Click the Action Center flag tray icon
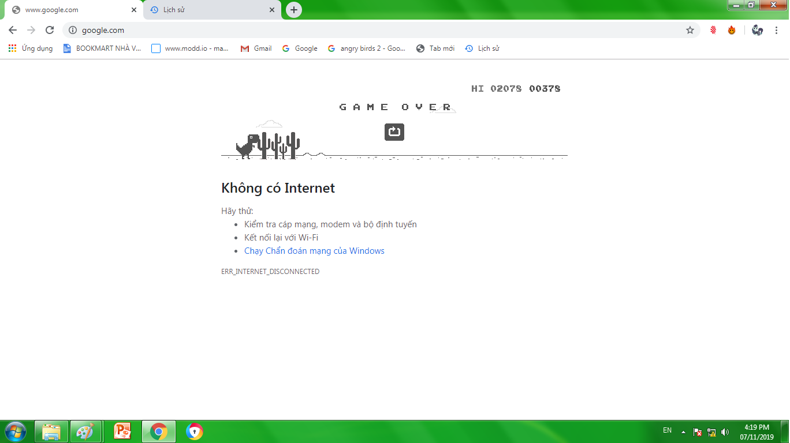This screenshot has width=790, height=443. (x=698, y=431)
